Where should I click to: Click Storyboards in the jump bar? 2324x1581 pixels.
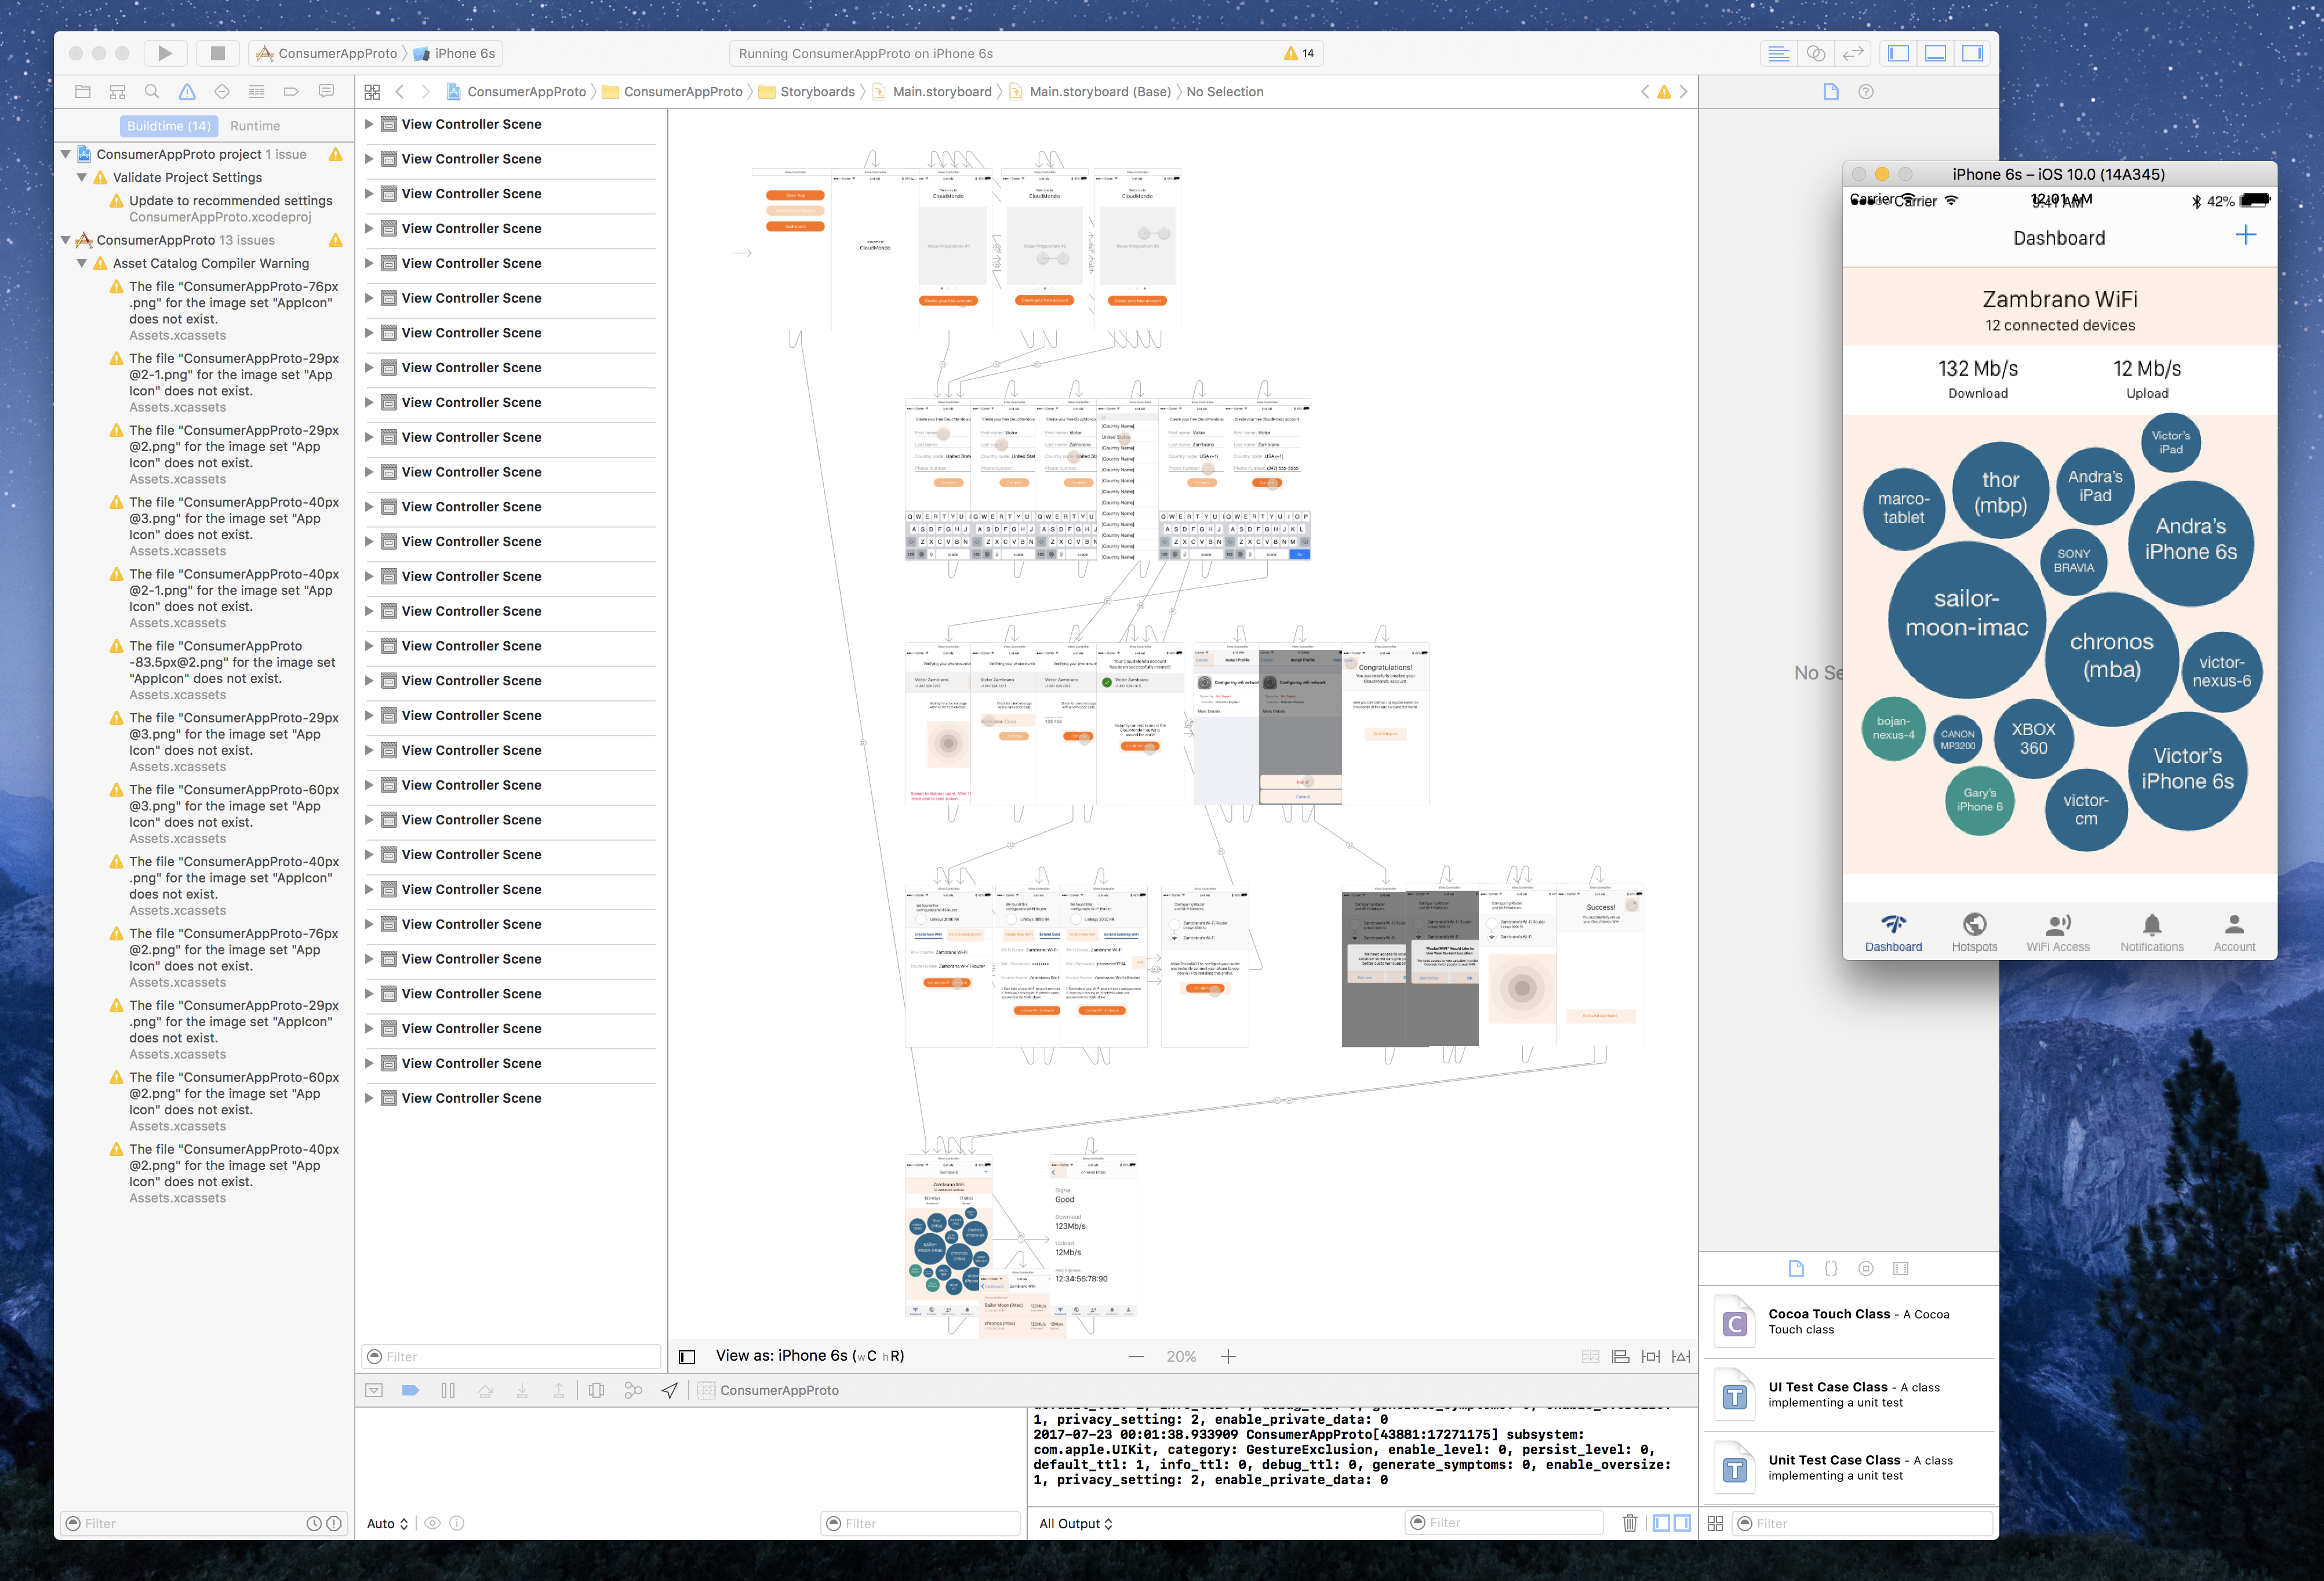pos(807,91)
